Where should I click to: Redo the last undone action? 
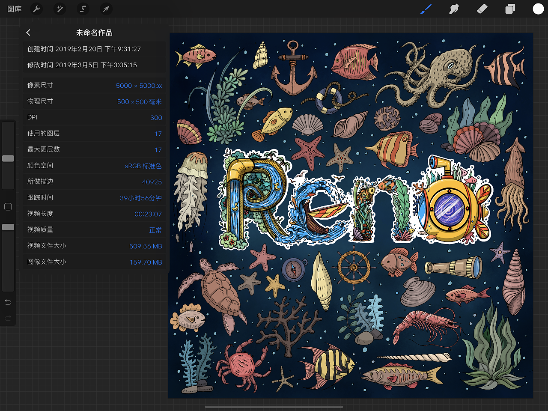coord(8,318)
